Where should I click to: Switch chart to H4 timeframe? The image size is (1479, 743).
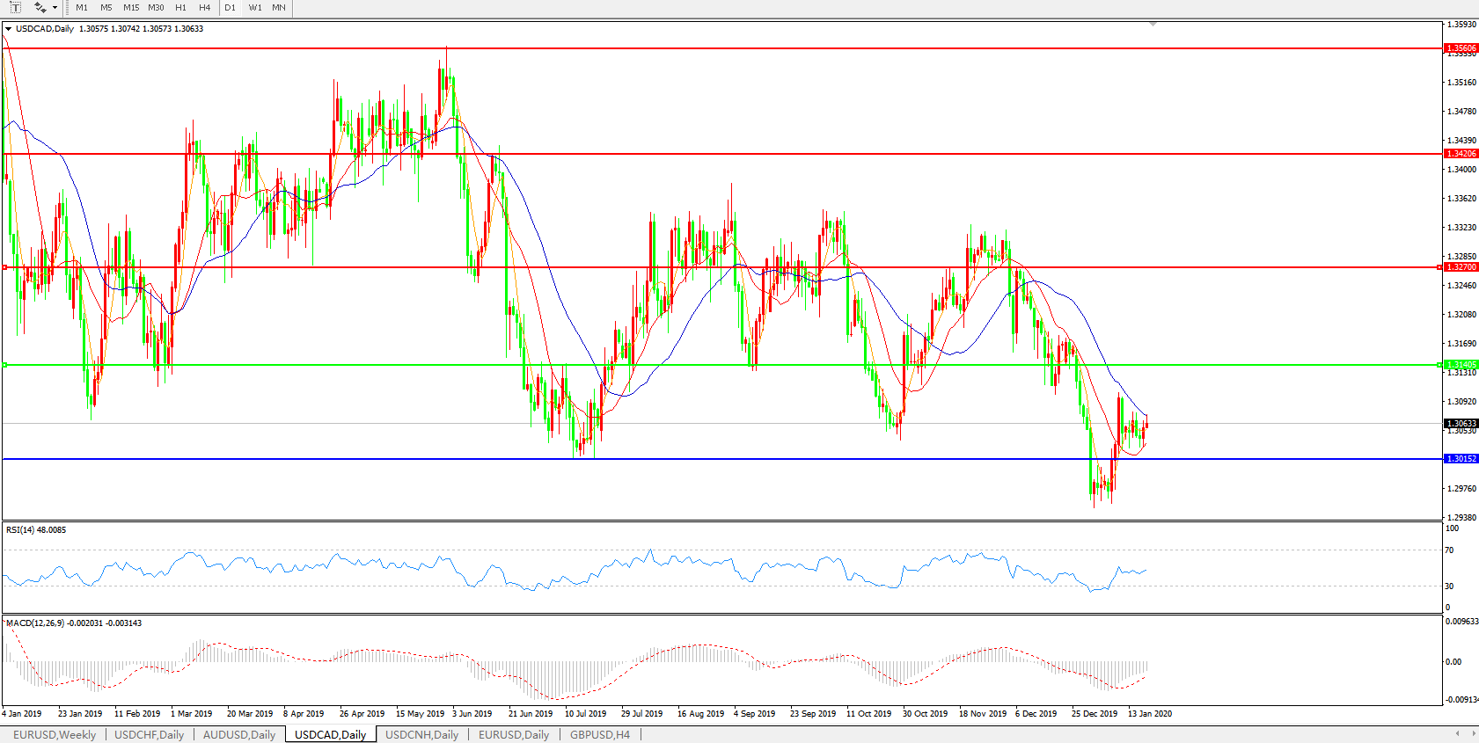coord(204,8)
